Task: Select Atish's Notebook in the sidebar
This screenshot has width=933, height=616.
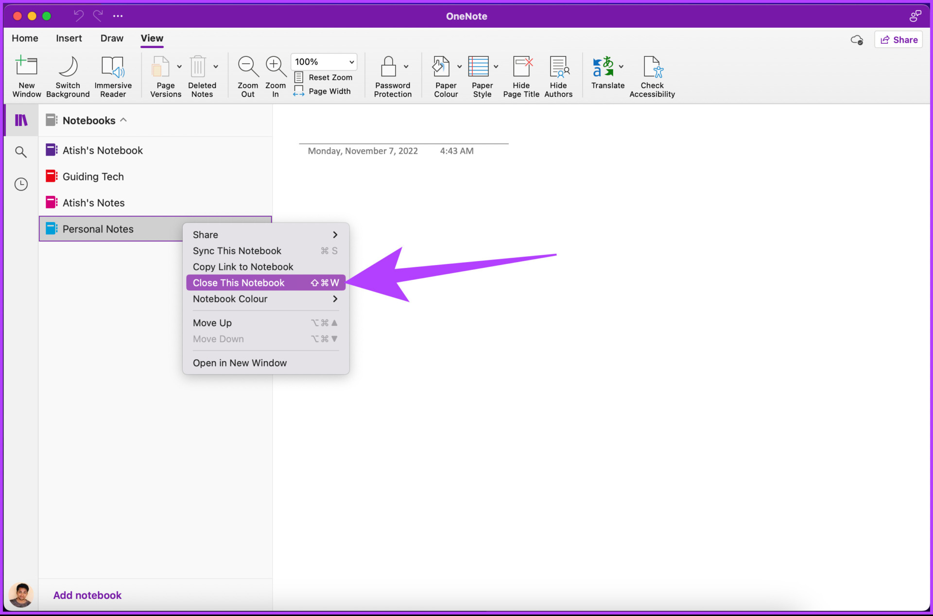Action: tap(103, 150)
